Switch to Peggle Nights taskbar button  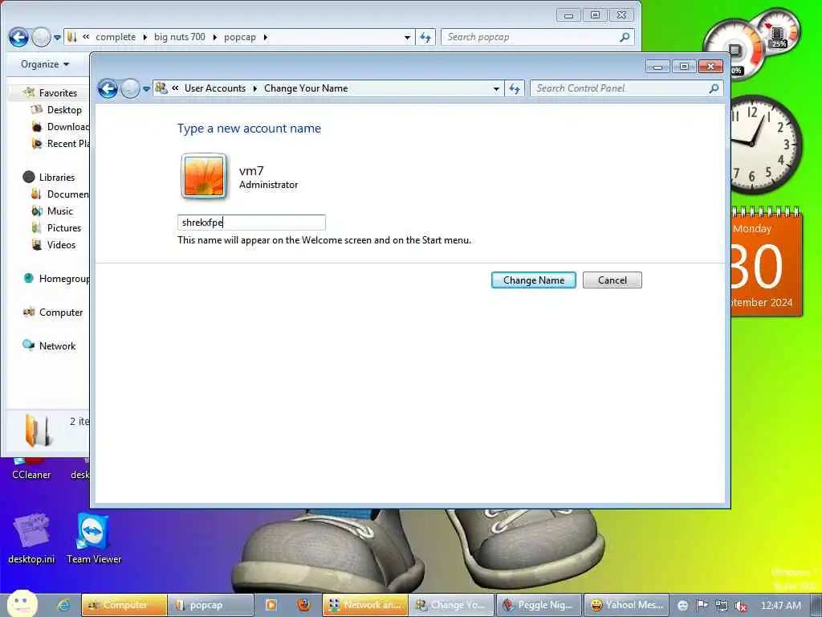click(x=539, y=605)
